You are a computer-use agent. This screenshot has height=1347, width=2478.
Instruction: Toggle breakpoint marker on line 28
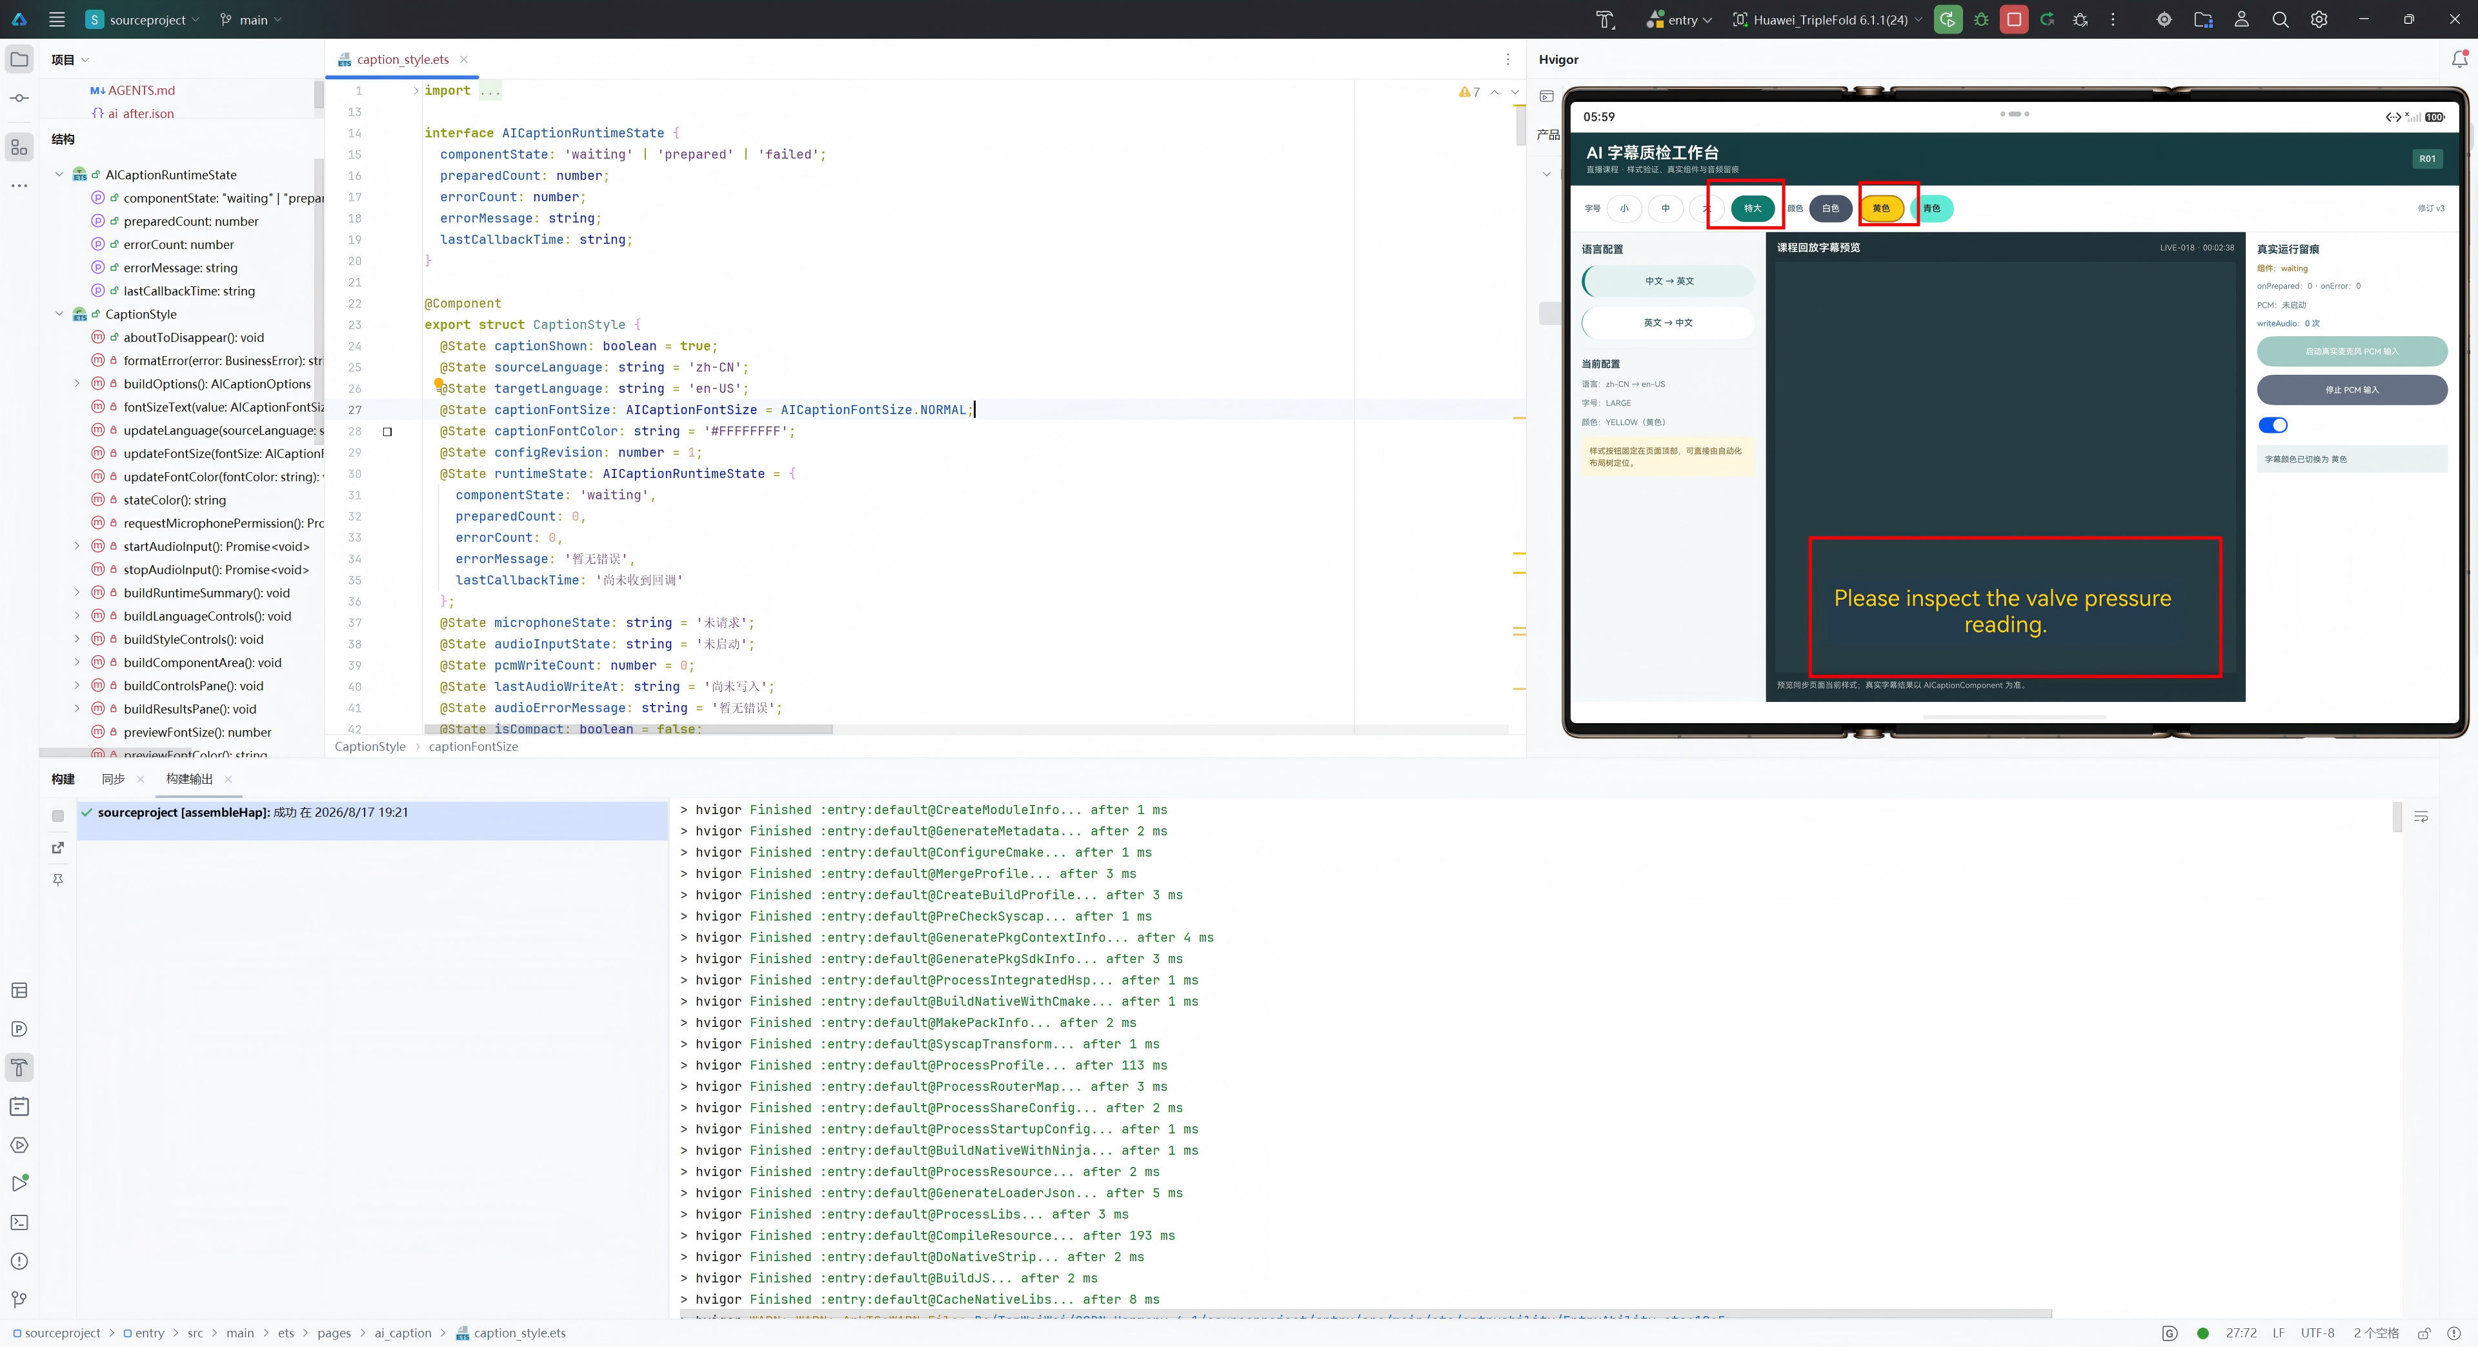[388, 432]
